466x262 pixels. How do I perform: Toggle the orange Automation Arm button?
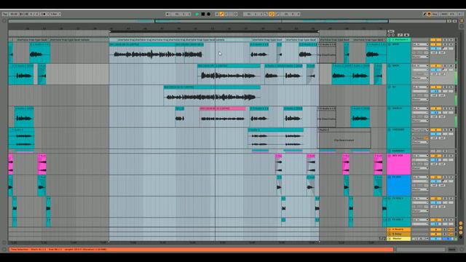(221, 14)
